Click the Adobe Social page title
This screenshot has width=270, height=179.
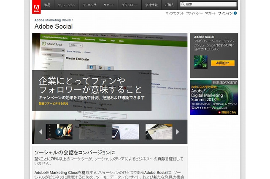coord(54,26)
